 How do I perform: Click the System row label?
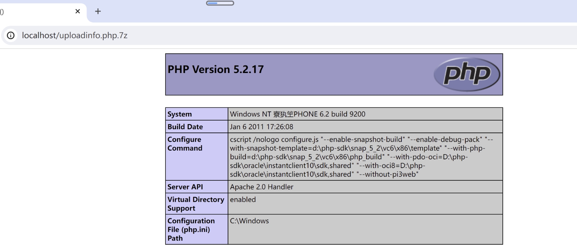coord(180,114)
